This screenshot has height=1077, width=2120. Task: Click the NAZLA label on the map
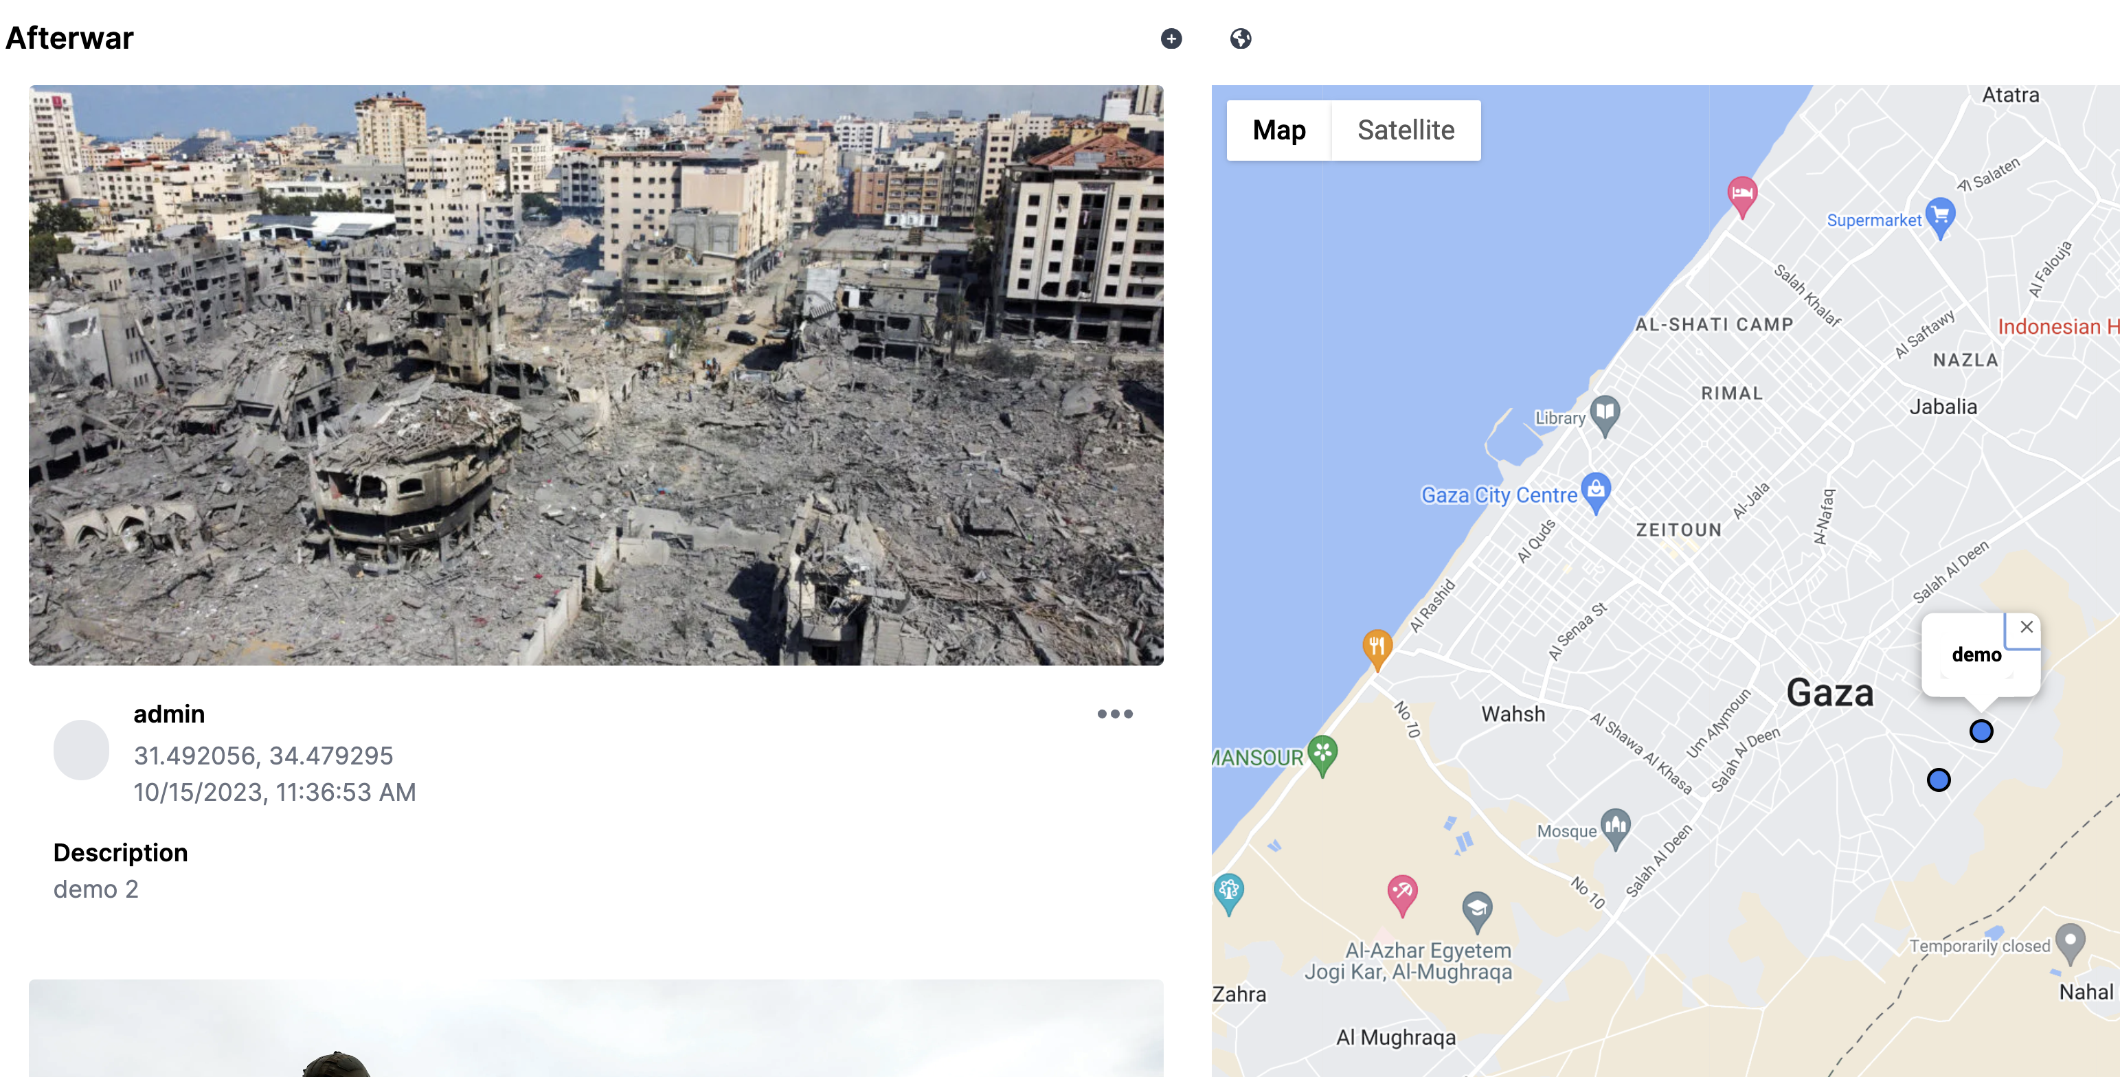[x=1965, y=359]
